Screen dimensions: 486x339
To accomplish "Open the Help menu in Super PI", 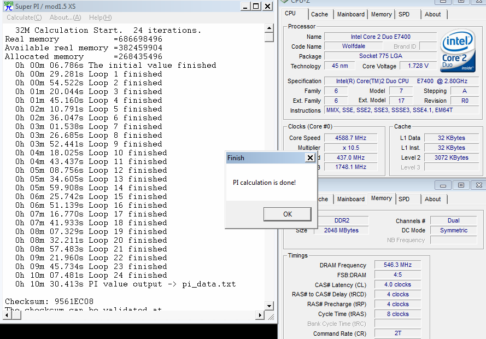I will point(100,17).
